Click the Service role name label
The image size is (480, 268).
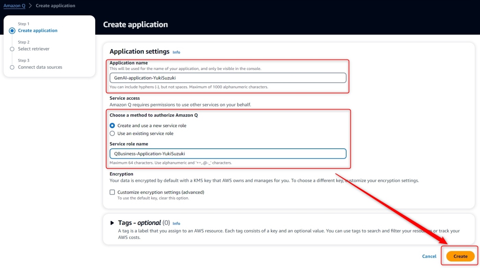tap(129, 144)
